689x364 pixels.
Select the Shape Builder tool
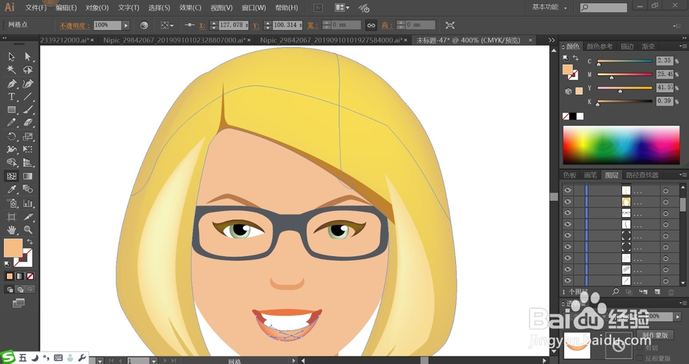[12, 163]
